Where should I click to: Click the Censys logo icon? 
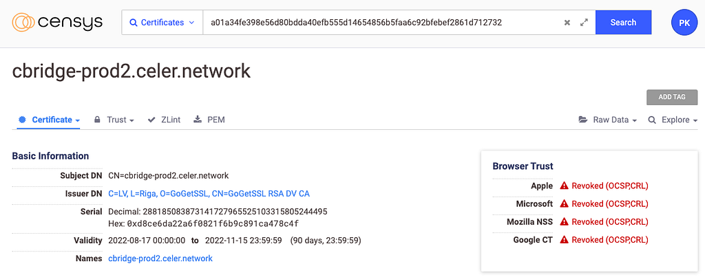click(x=24, y=22)
